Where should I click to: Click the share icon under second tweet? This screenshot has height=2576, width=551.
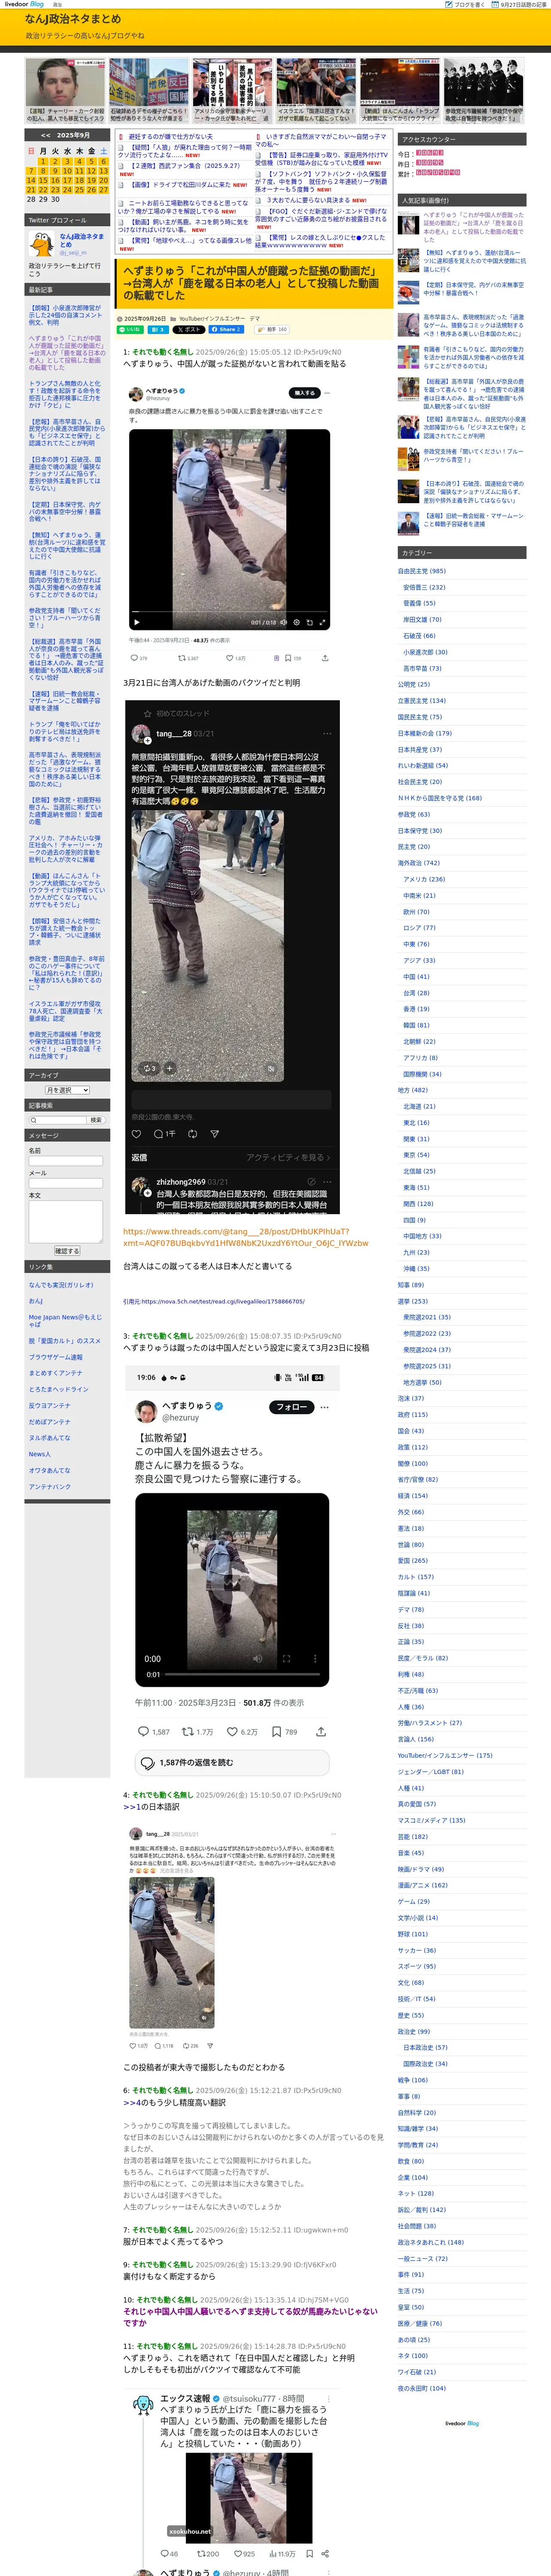point(320,1732)
